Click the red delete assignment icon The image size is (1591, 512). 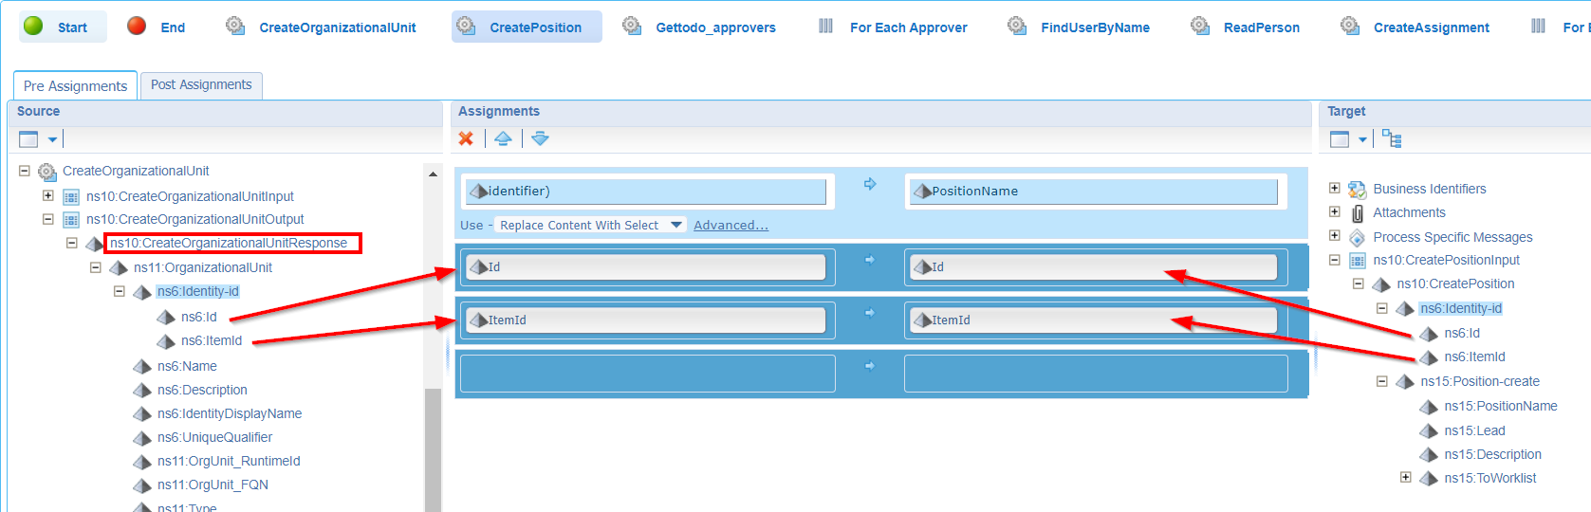pos(466,138)
